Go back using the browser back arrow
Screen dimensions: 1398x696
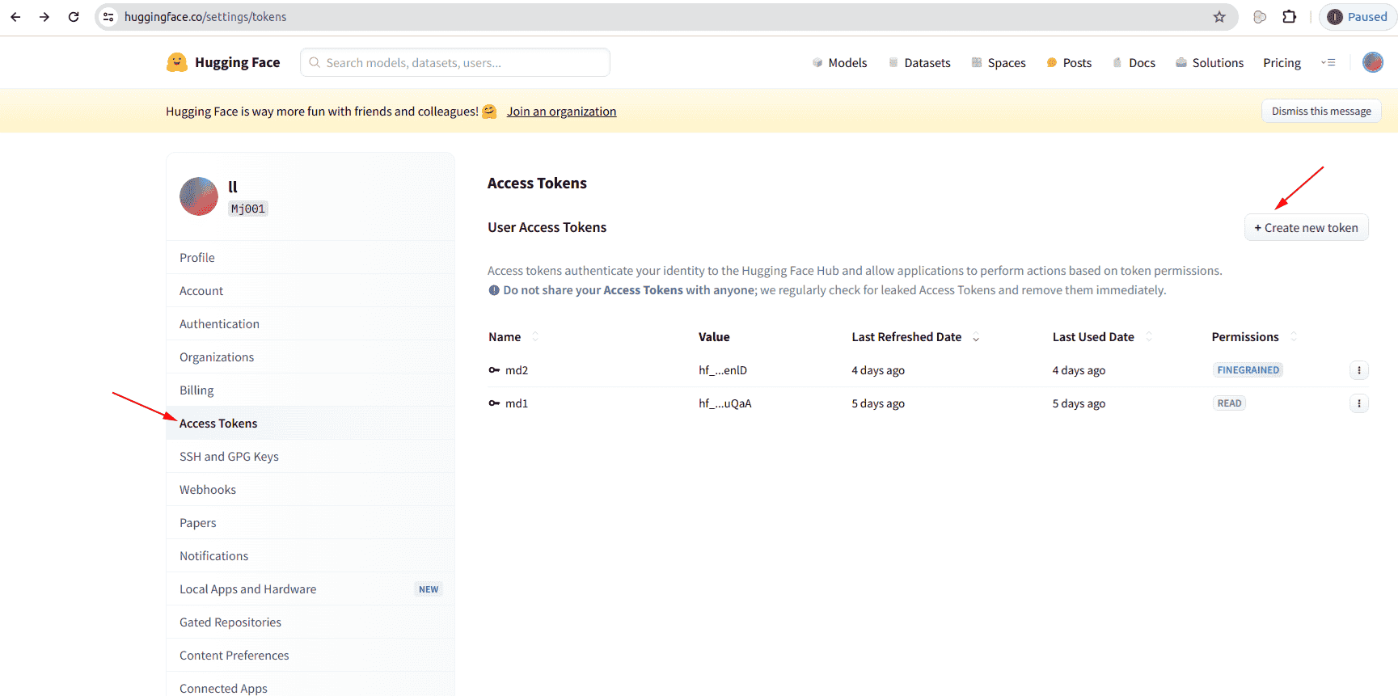[15, 17]
